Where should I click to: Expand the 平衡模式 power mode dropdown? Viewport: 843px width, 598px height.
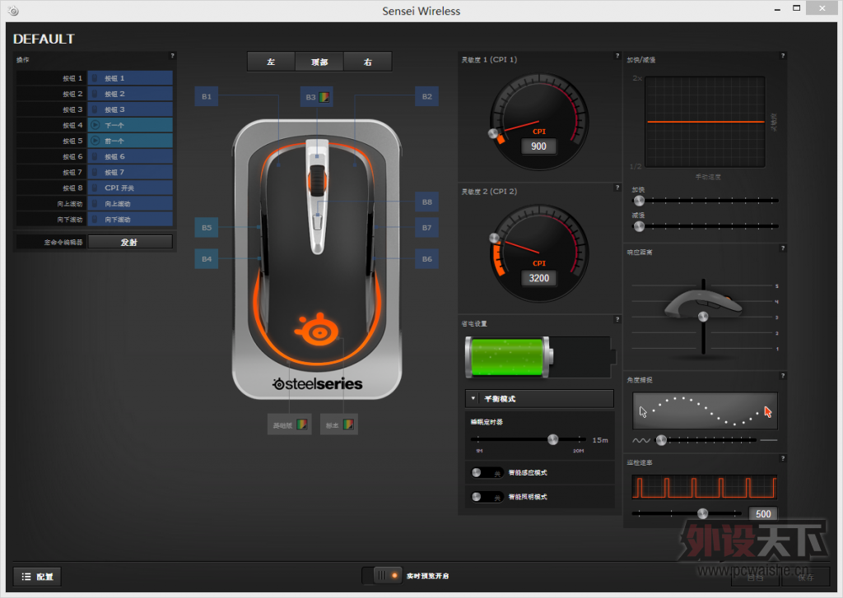(x=539, y=399)
